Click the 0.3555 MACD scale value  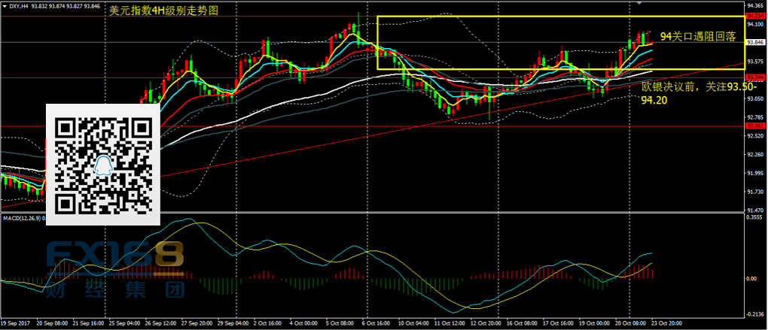click(x=754, y=217)
